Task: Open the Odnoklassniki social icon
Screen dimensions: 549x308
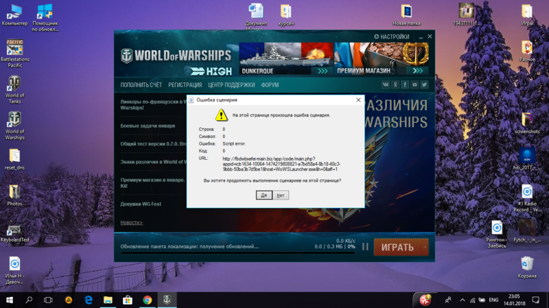Action: tap(395, 84)
